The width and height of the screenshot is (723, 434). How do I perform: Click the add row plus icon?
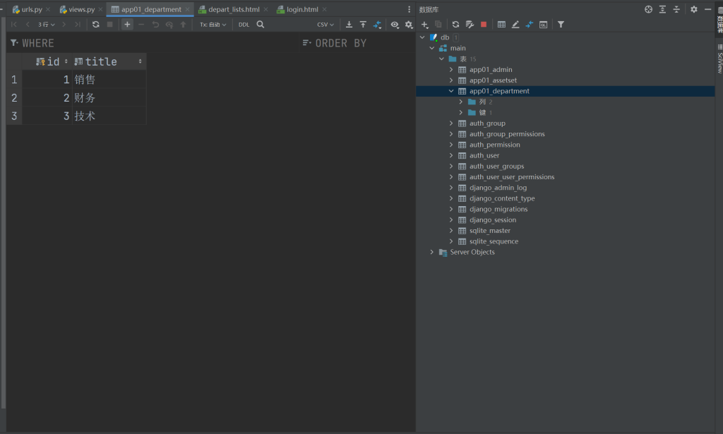127,25
